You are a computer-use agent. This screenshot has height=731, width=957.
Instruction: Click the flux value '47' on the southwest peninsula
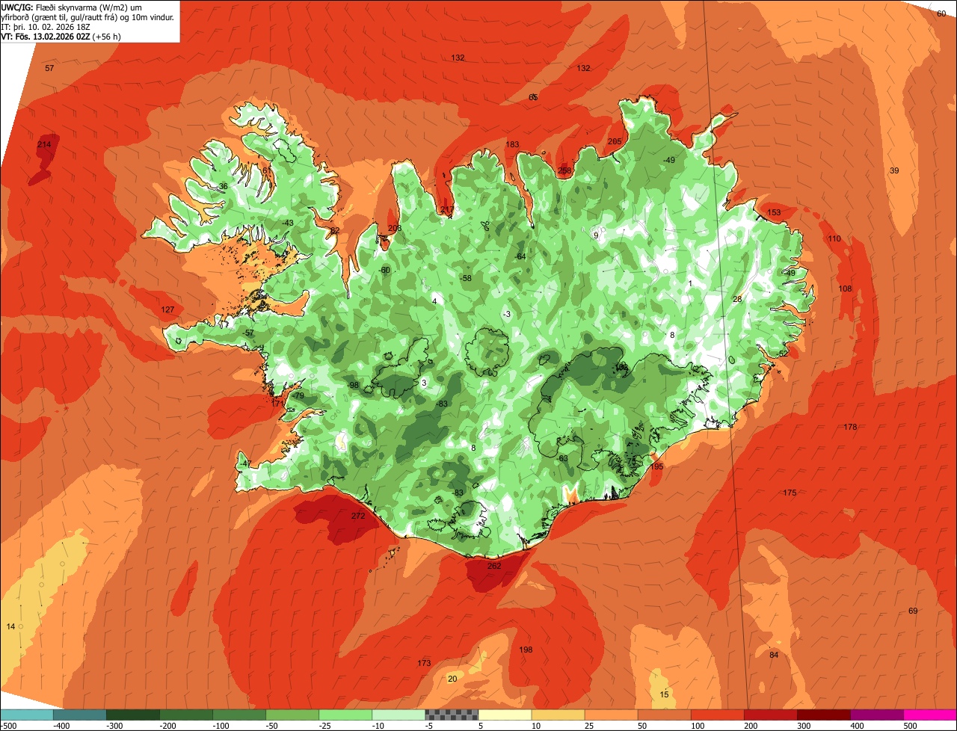[x=246, y=463]
